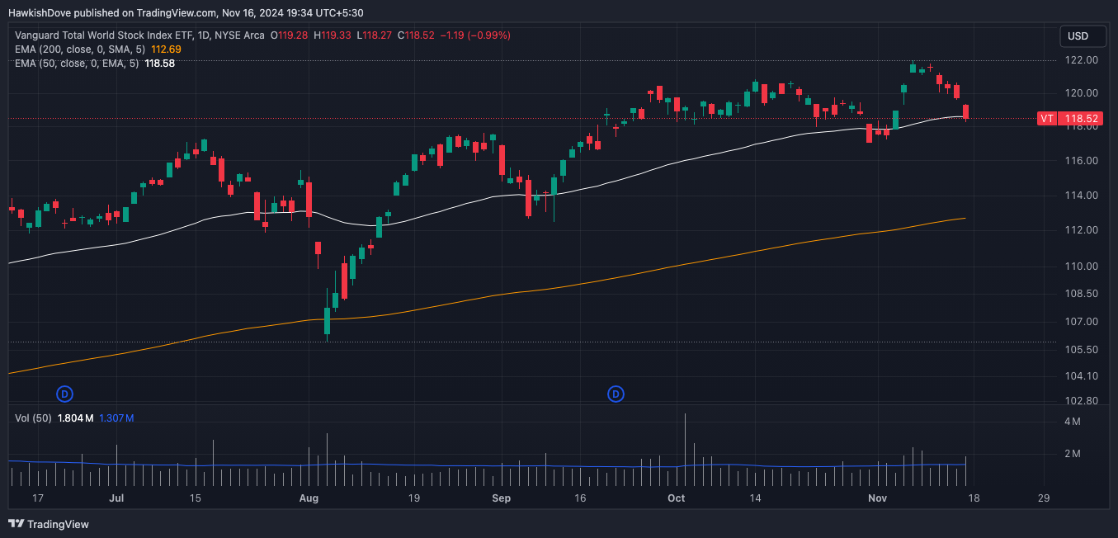This screenshot has width=1118, height=538.
Task: Click the 108.50 price axis label
Action: coord(1082,294)
